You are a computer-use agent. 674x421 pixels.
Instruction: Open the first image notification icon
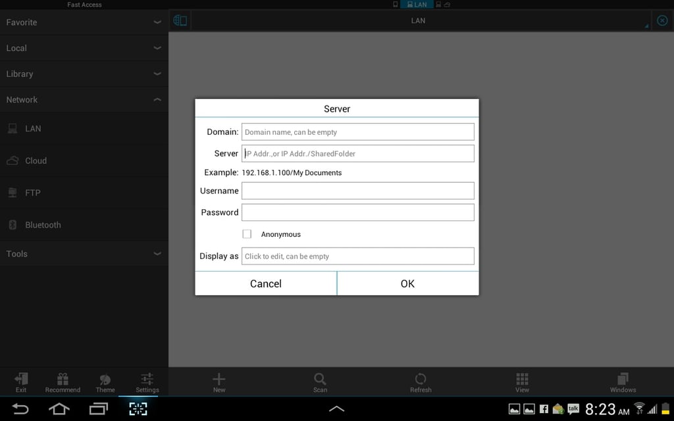coord(514,409)
